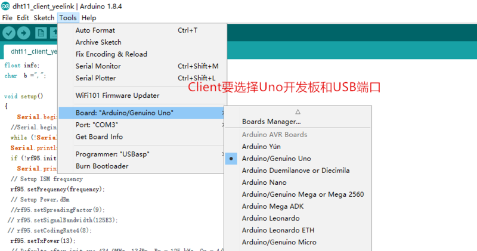Screen dimensions: 477x251
Task: Launch WiFi101 Firmware Updater
Action: coord(143,95)
